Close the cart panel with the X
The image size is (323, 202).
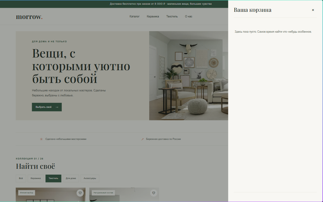pos(313,10)
